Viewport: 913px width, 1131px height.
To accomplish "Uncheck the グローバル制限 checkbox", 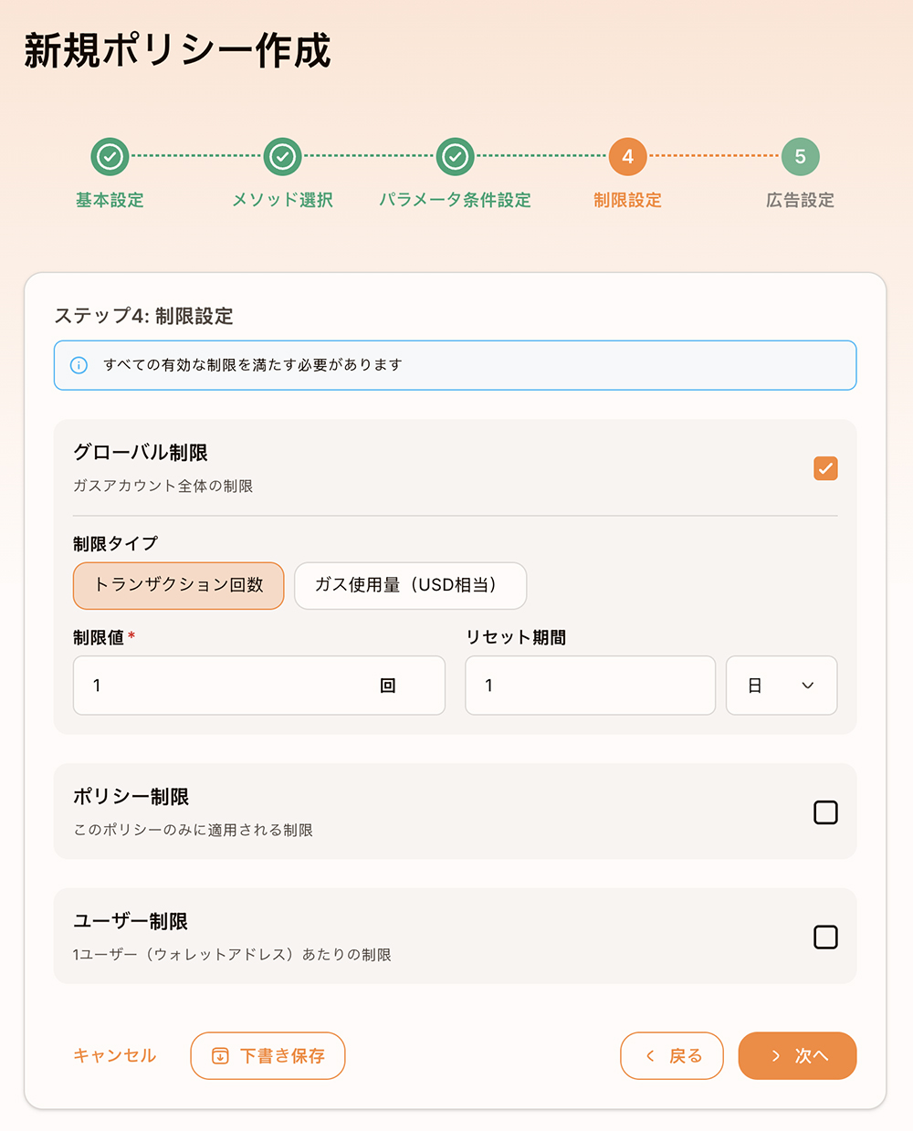I will click(825, 468).
